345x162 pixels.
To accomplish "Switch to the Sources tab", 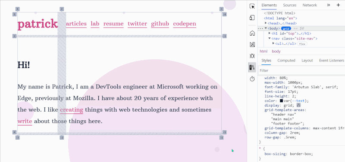I will pos(289,5).
